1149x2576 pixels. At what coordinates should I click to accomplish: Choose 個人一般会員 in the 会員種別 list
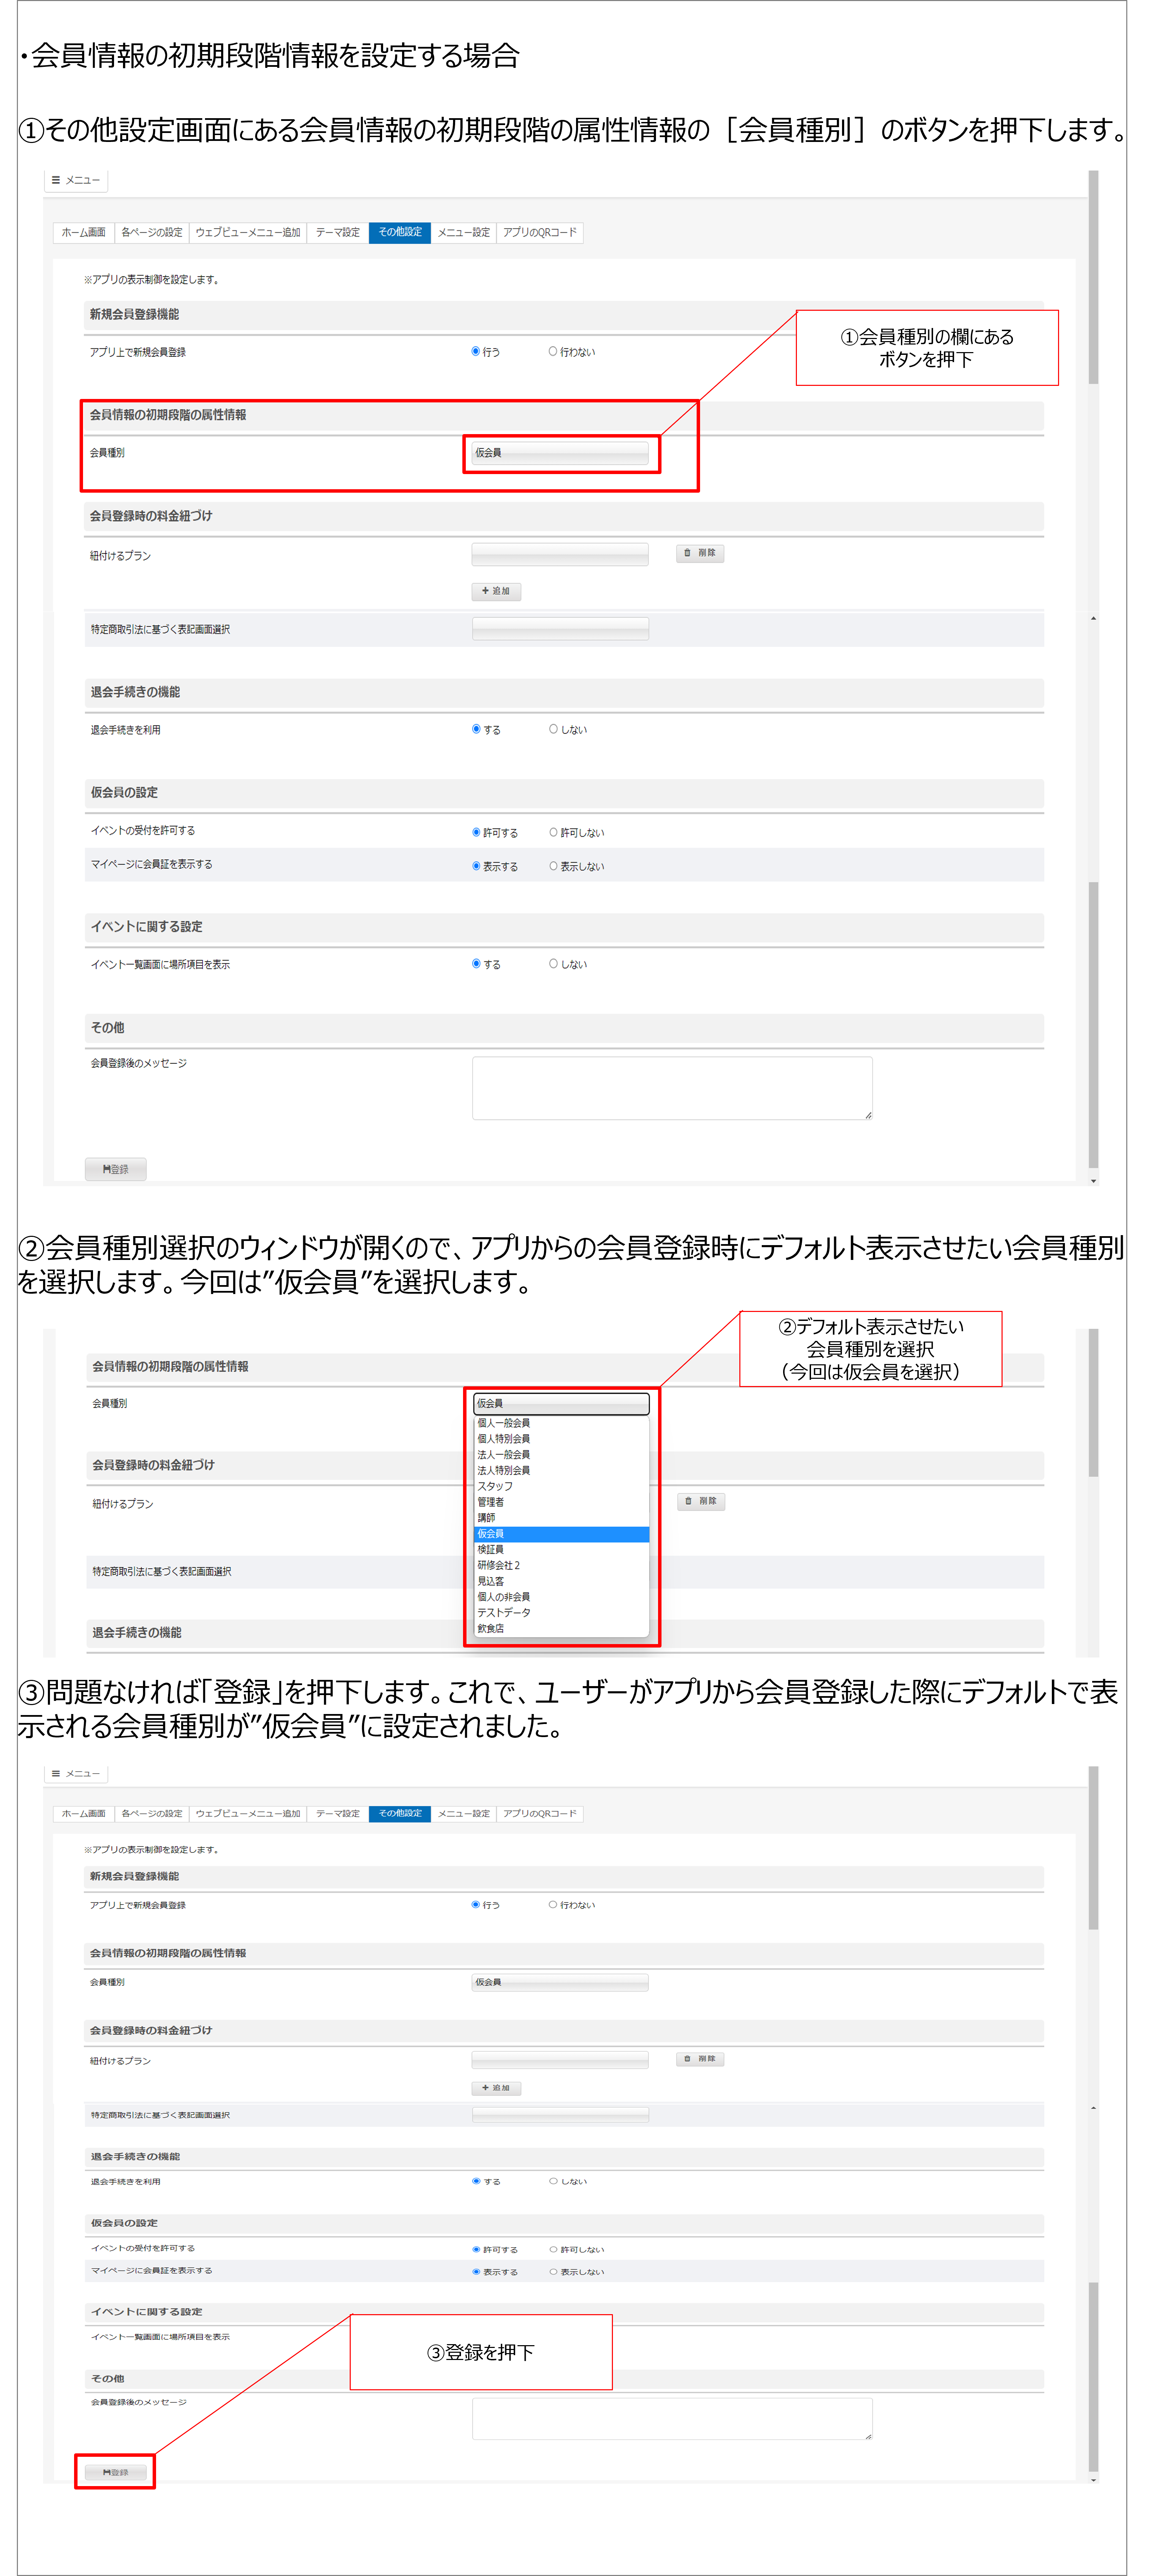tap(561, 1422)
